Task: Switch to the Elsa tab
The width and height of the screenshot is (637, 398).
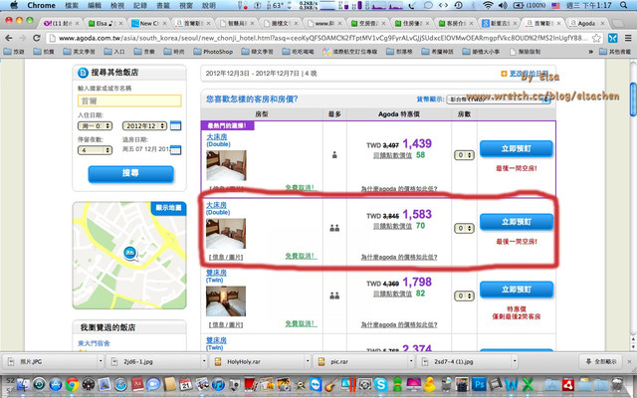Action: [104, 23]
